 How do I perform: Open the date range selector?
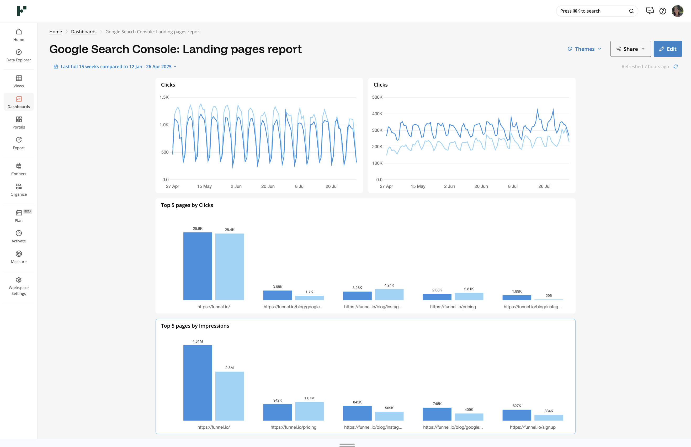115,66
